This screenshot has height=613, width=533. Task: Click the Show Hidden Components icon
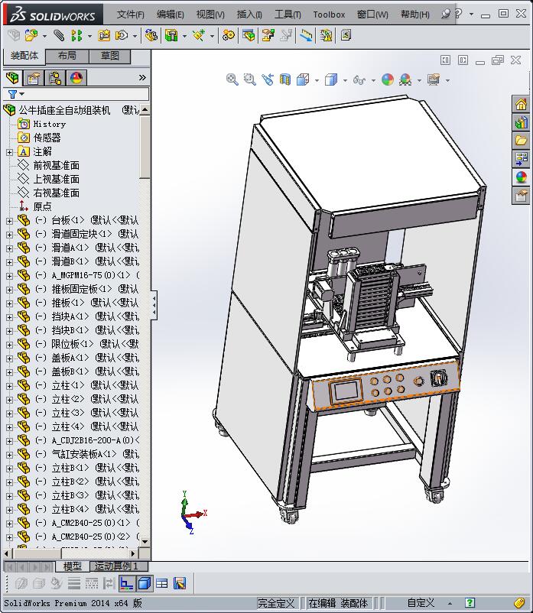pyautogui.click(x=151, y=36)
